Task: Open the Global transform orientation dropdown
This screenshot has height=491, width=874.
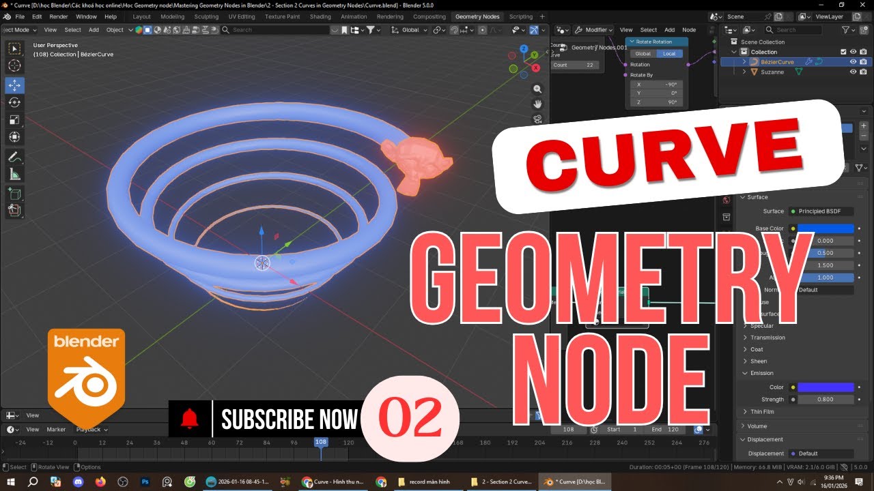Action: pyautogui.click(x=410, y=30)
